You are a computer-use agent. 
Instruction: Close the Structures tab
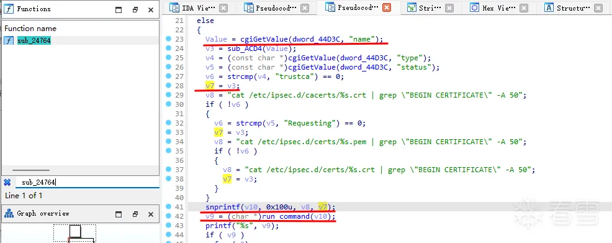(598, 8)
